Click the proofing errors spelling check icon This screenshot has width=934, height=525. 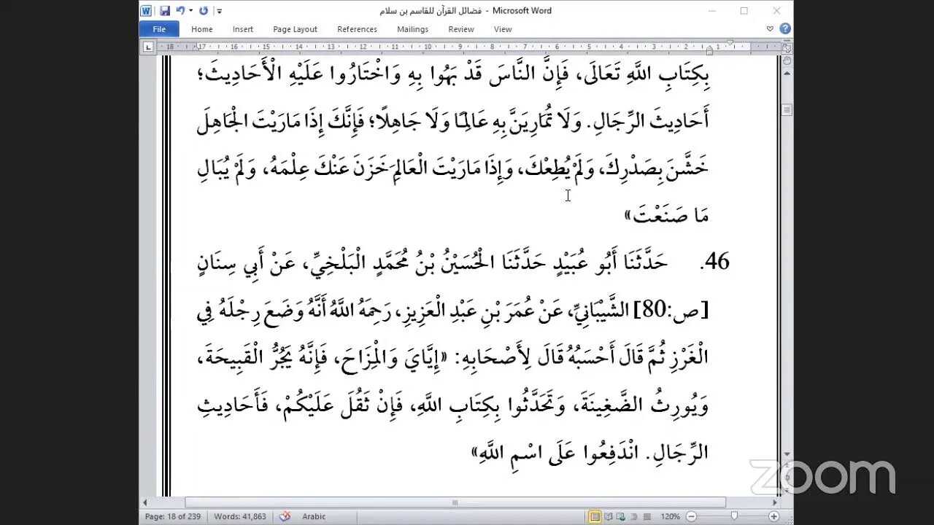[x=285, y=516]
